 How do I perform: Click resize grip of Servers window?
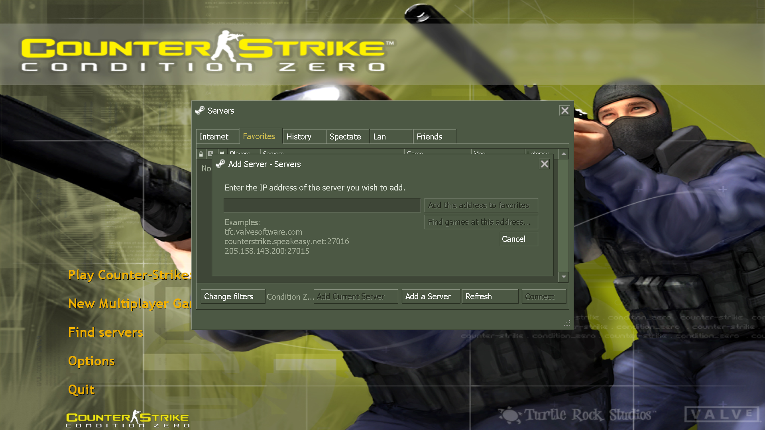(567, 324)
